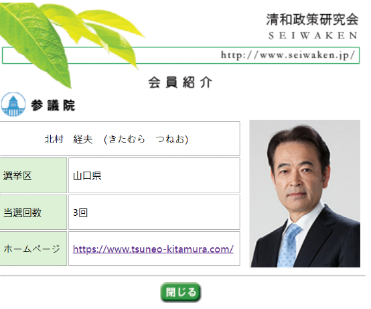Image resolution: width=371 pixels, height=309 pixels.
Task: Click the blue tie in the portrait
Action: (x=289, y=245)
